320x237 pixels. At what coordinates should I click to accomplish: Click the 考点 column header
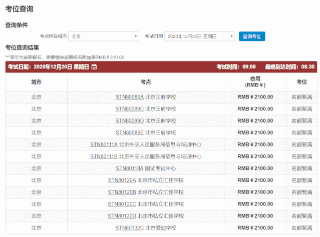(146, 81)
